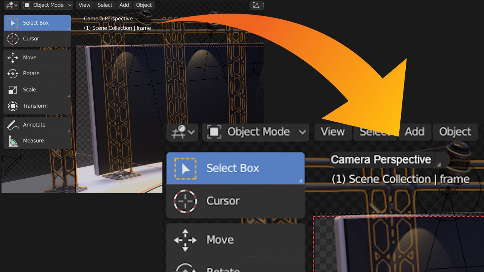Activate the Move tool in the enlarged inset

[x=235, y=240]
